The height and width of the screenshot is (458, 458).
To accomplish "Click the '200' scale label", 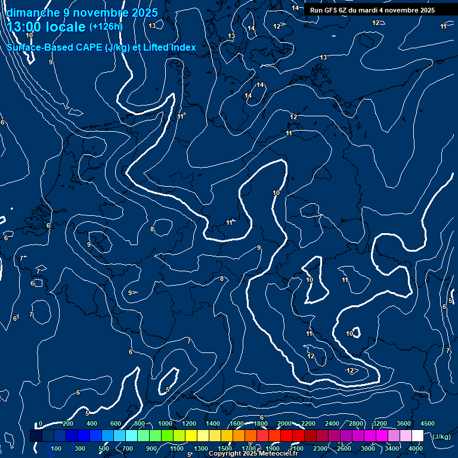I will 68,423.
